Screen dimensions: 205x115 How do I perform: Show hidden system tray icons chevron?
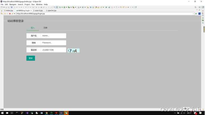coord(175,113)
